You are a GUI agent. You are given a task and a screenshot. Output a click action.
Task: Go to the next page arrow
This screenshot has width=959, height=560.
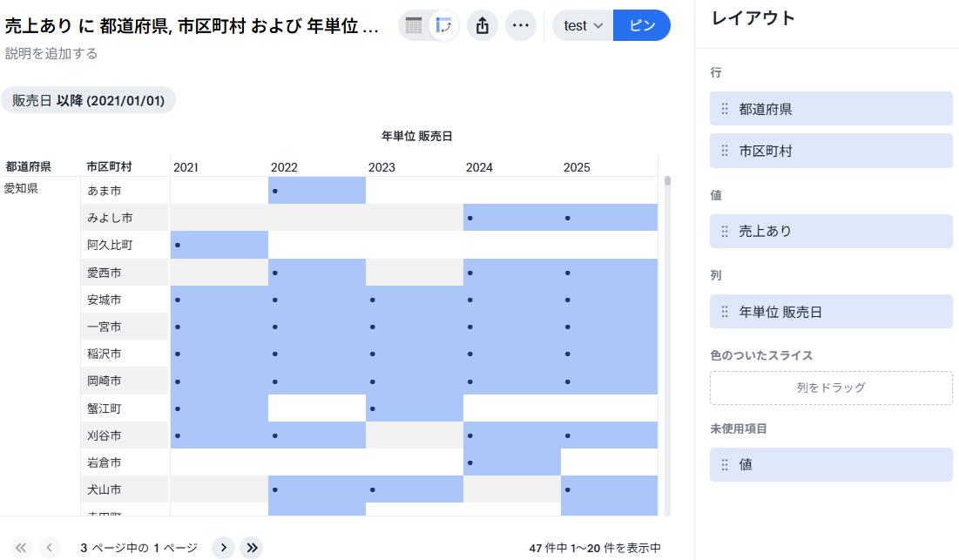tap(224, 547)
